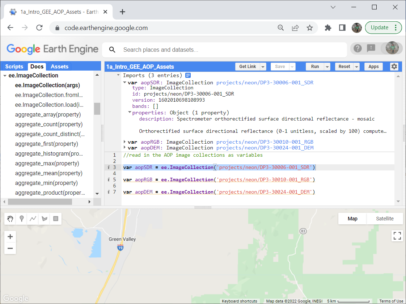Open projects/neon/DP3-30006-001_SDR asset link
406x304 pixels.
(265, 83)
